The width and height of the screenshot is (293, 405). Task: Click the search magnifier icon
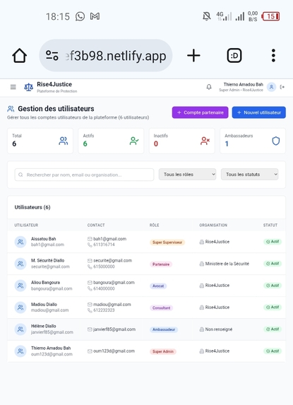point(20,175)
